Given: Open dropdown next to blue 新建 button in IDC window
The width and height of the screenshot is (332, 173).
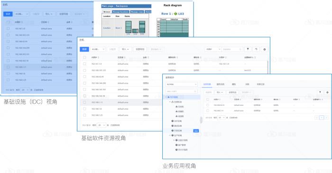Looking at the screenshot, I should pos(22,14).
